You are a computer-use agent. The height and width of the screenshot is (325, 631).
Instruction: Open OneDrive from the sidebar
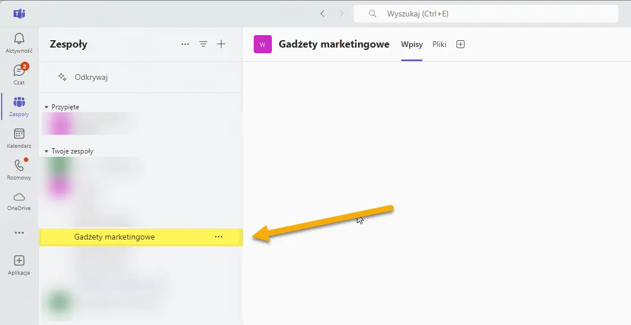[19, 200]
